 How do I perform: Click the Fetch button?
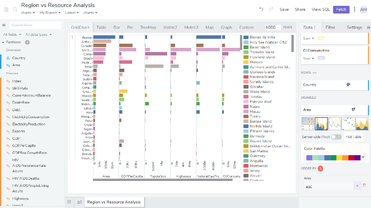[x=341, y=9]
